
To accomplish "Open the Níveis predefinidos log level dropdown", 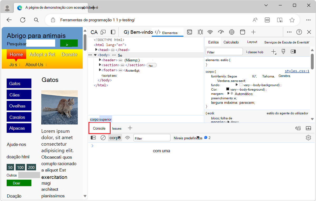I will (188, 138).
